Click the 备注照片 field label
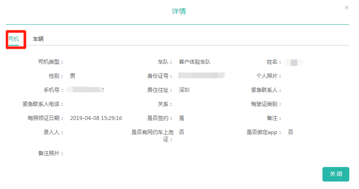Viewport: 359px width, 189px height. [x=51, y=153]
